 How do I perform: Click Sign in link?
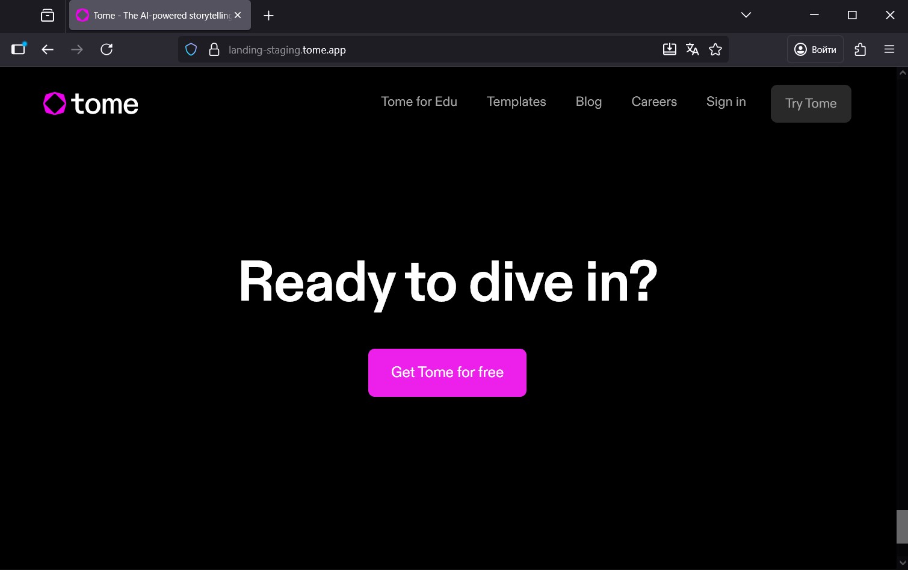(x=726, y=102)
